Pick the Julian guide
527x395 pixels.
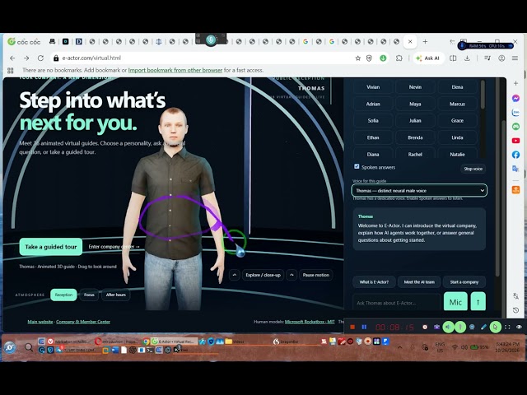(x=415, y=121)
